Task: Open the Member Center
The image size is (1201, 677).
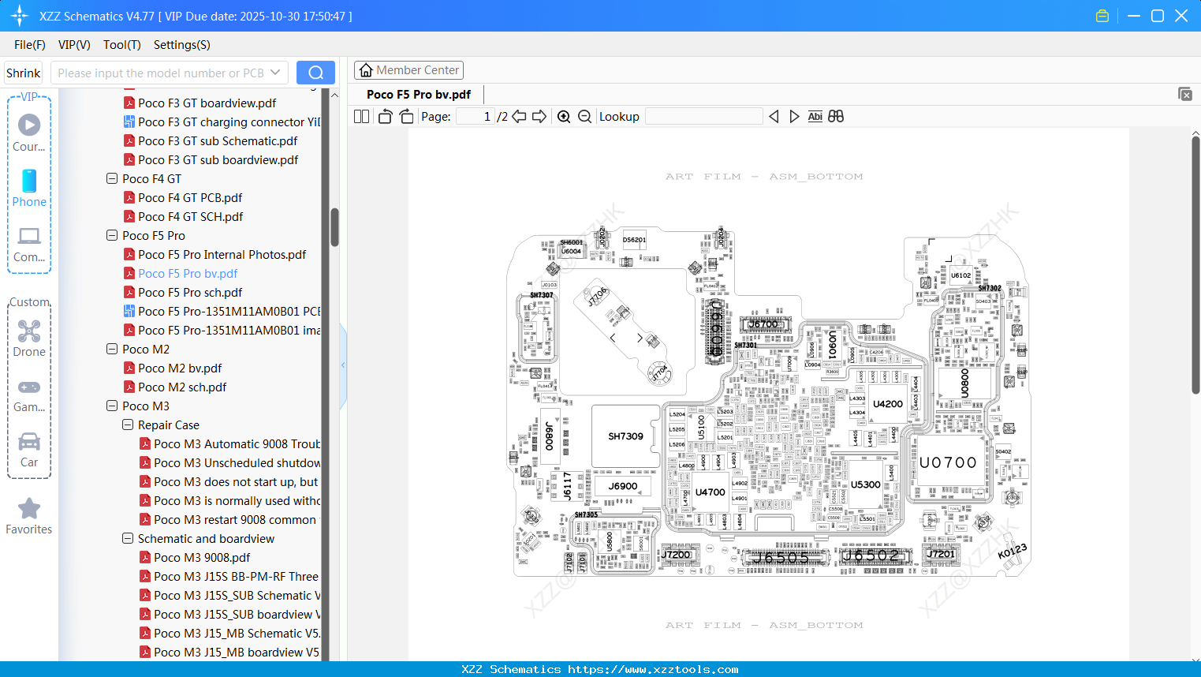Action: click(x=408, y=70)
